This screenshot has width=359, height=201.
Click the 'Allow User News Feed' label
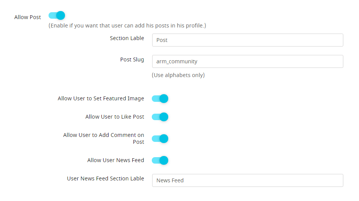(115, 160)
